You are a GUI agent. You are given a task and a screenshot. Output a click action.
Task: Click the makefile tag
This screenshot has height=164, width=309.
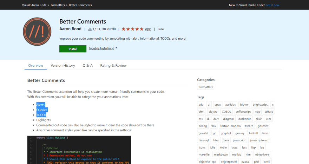[x=204, y=155]
